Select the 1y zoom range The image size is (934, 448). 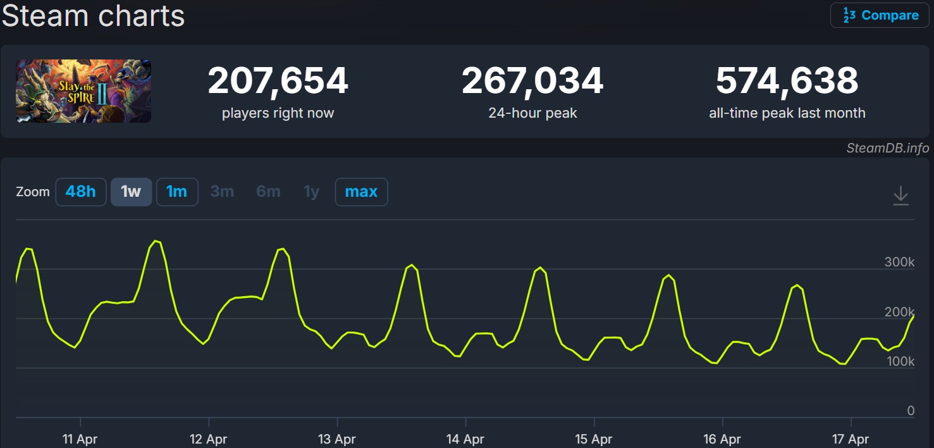click(311, 192)
